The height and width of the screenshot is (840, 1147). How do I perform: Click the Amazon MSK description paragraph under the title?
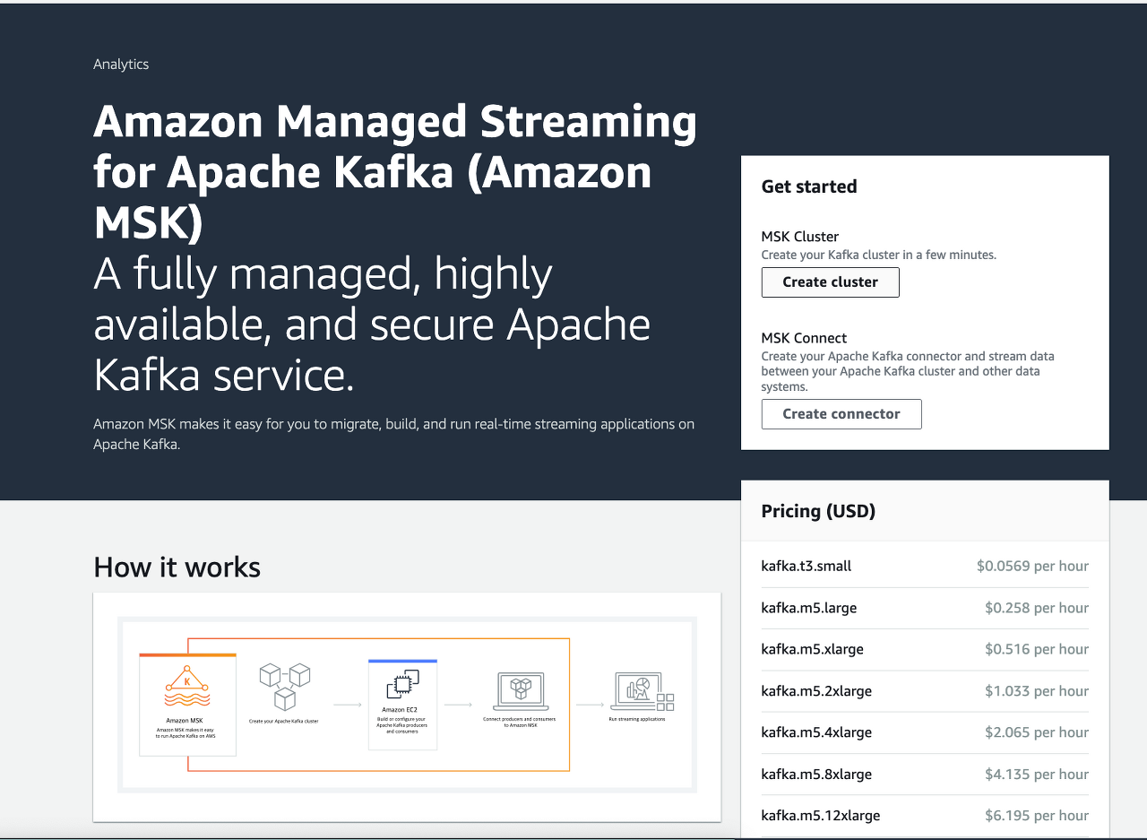tap(393, 434)
